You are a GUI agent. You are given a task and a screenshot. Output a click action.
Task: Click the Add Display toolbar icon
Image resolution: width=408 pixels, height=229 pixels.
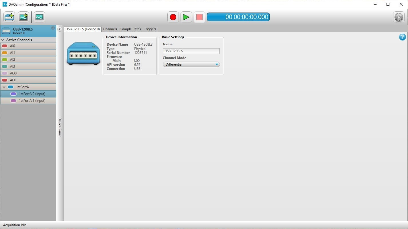[23, 17]
